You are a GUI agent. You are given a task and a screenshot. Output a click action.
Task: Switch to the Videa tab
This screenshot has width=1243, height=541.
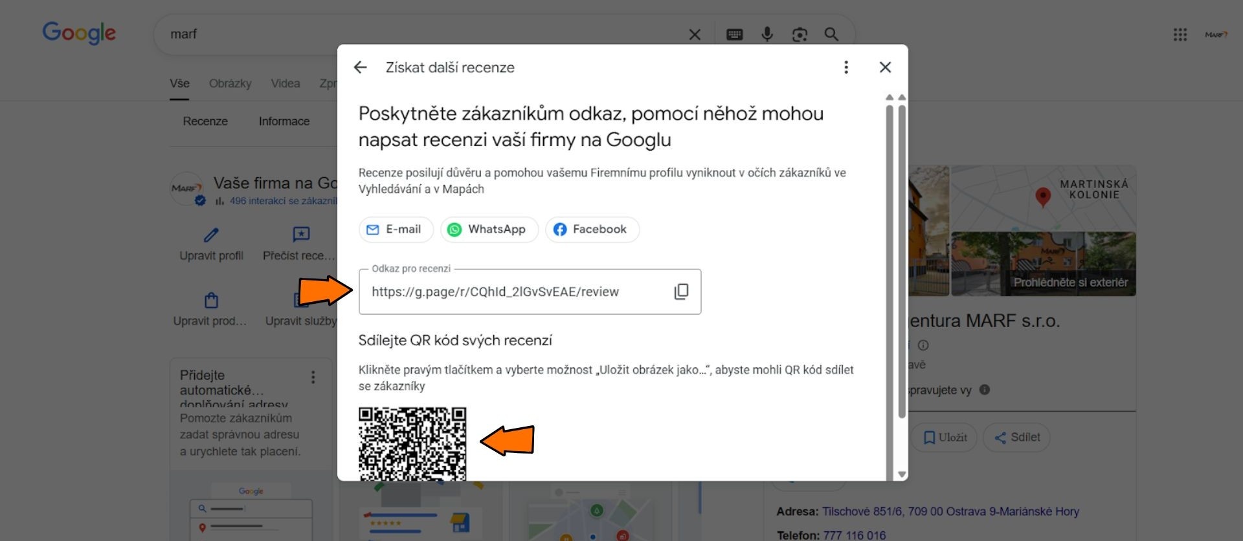pos(285,83)
